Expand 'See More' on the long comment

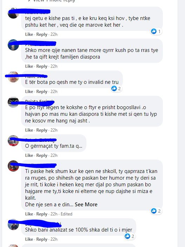pos(86,205)
